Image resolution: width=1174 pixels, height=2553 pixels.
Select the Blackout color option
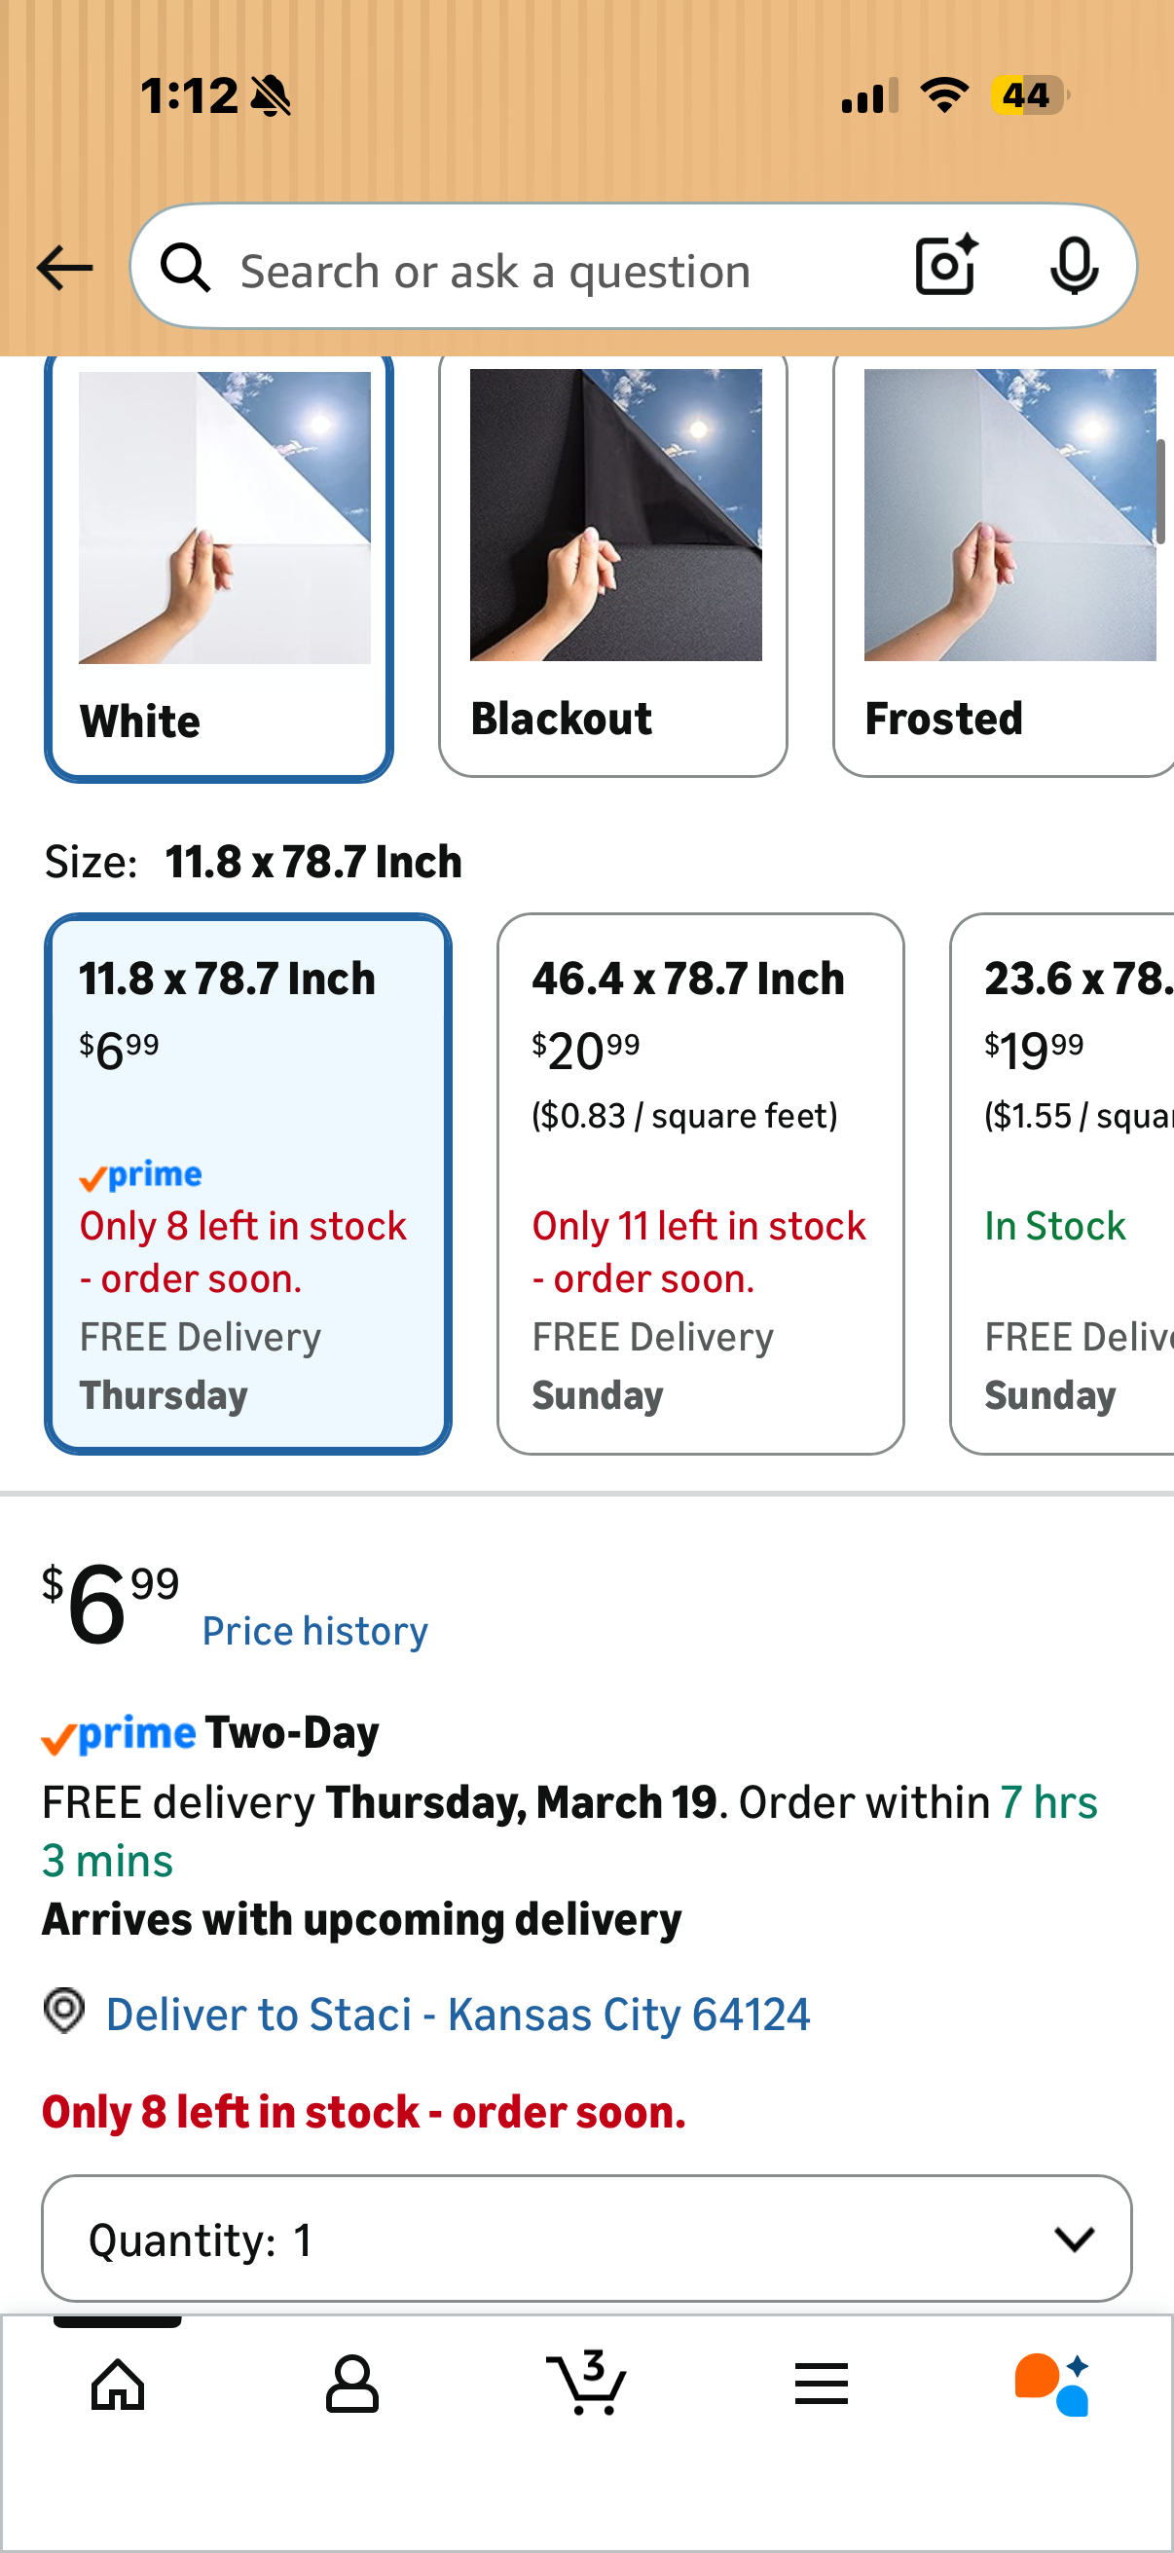(x=613, y=565)
